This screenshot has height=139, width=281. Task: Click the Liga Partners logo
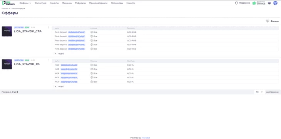8,3
